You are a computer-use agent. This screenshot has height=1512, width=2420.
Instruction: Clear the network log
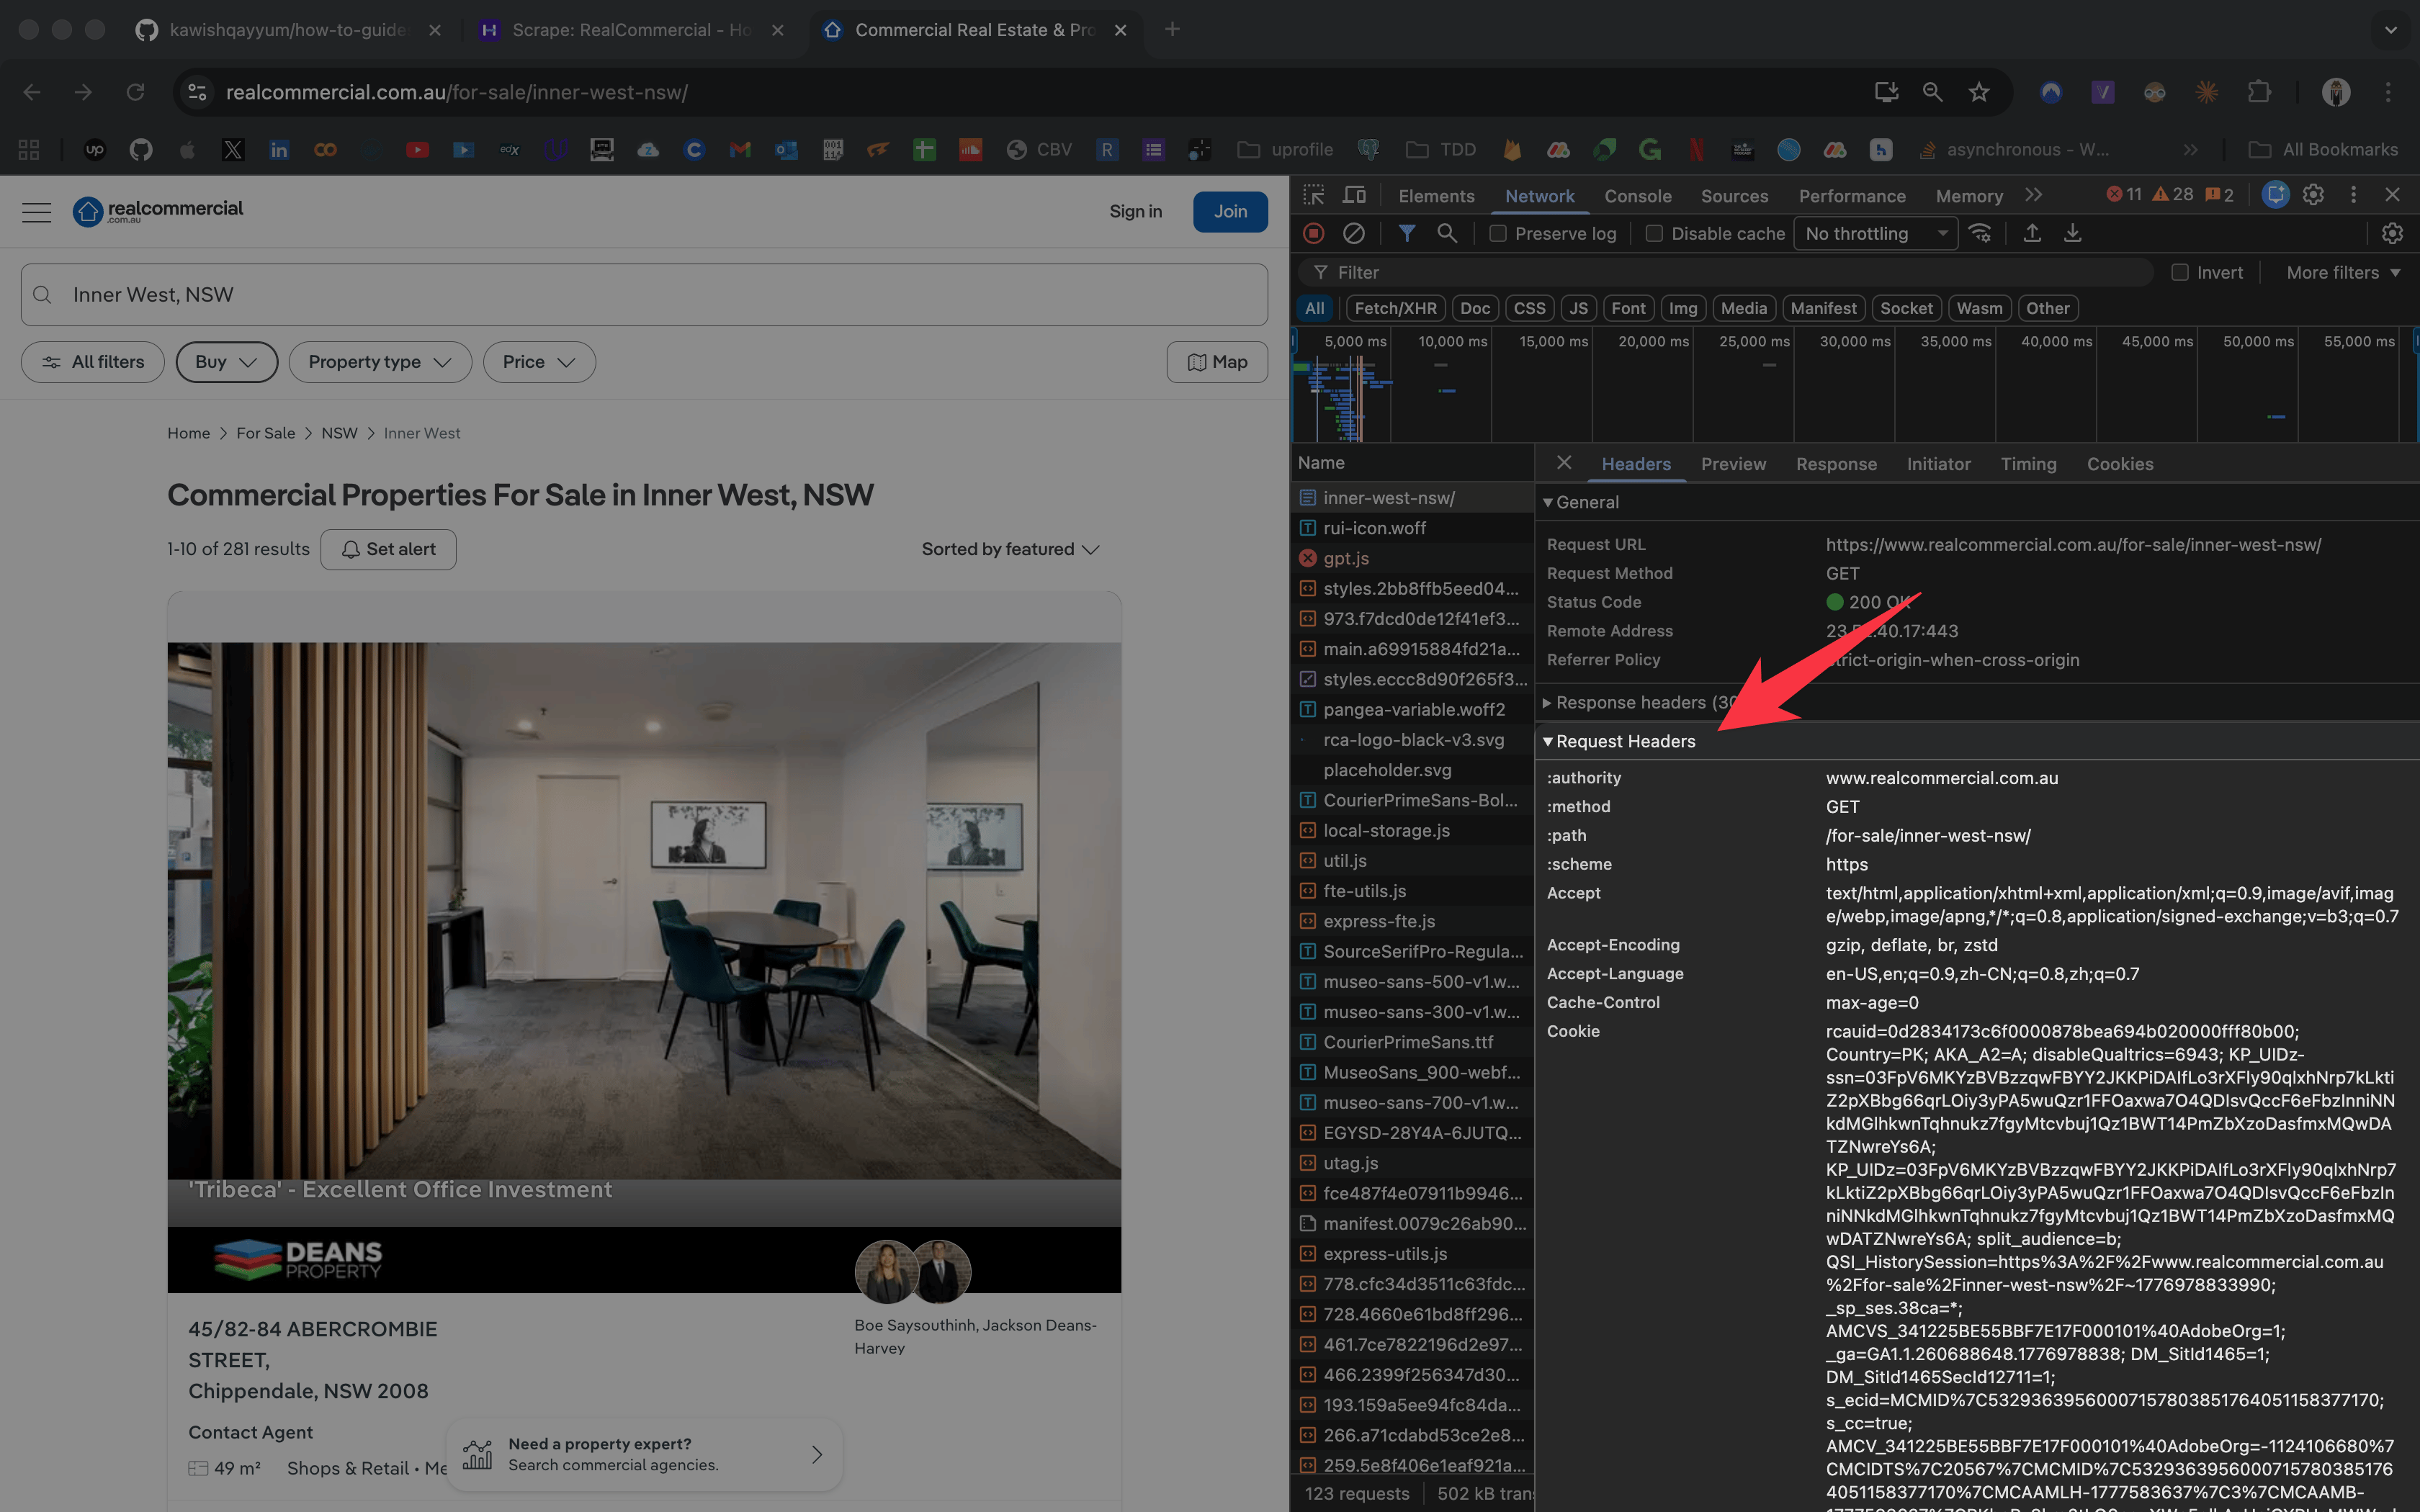point(1353,233)
